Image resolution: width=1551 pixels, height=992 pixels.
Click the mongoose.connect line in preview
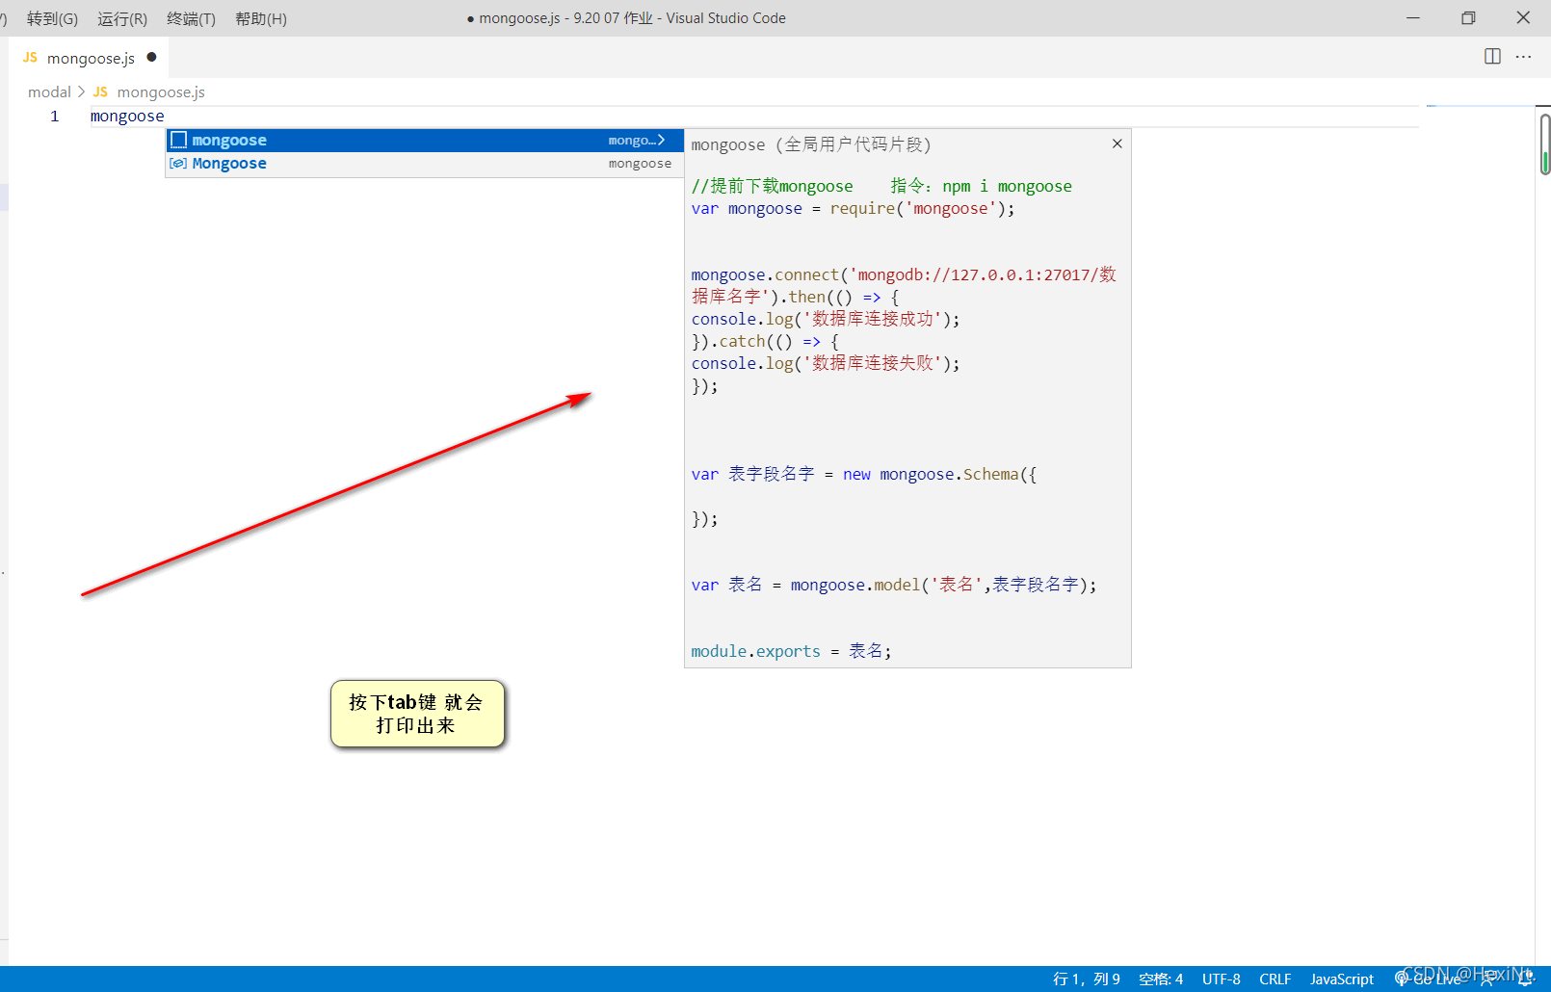(904, 286)
